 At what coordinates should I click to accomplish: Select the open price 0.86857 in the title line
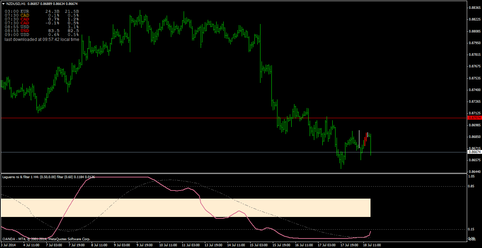click(34, 4)
